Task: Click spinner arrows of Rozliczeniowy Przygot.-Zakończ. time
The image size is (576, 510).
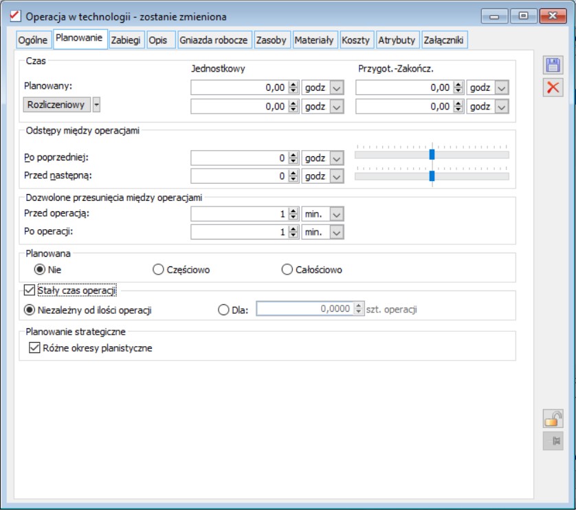Action: 458,107
